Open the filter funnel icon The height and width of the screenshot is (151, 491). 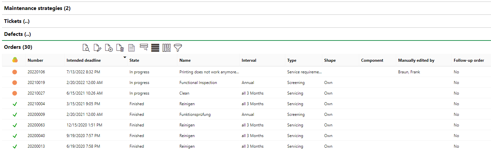pos(178,48)
